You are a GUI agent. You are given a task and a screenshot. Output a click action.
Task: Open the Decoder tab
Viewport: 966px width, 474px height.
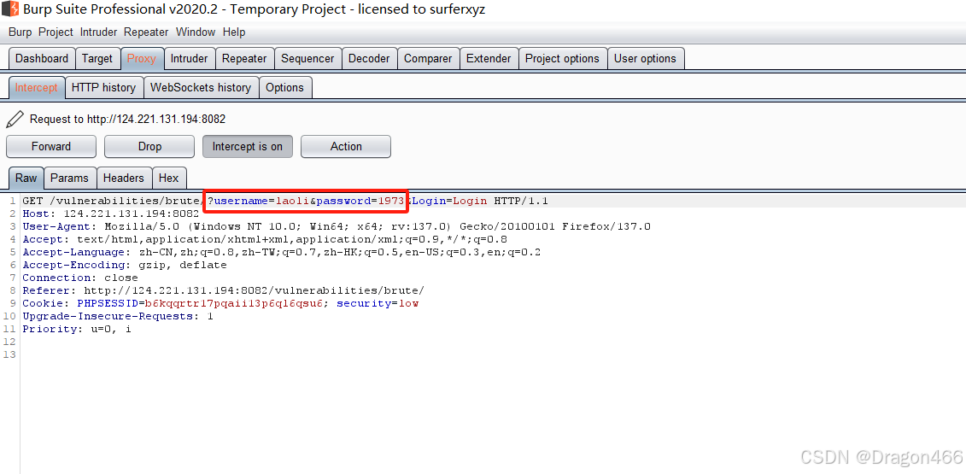(369, 59)
